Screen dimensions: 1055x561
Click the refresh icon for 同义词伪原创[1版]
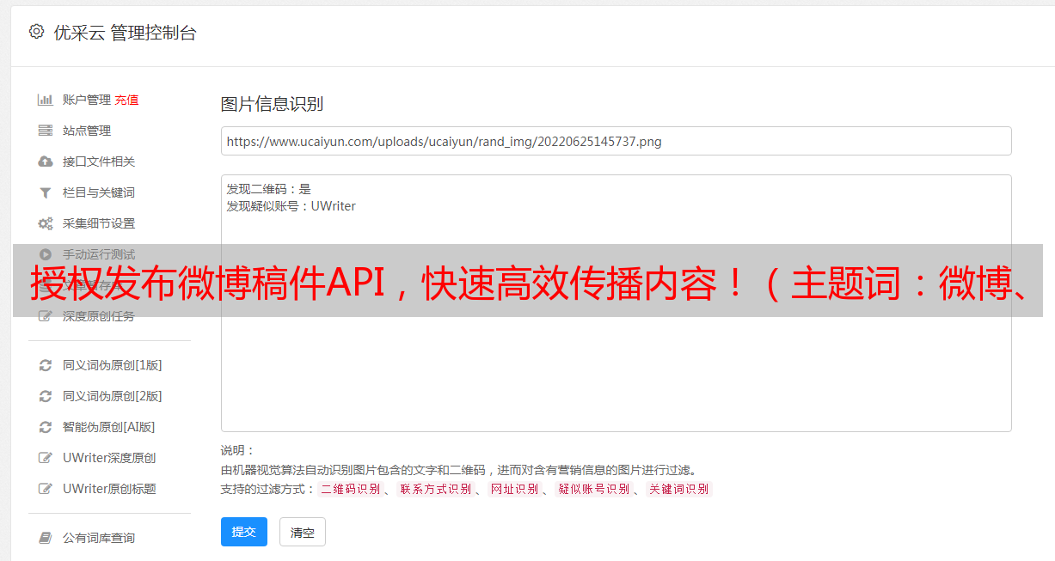[x=46, y=365]
